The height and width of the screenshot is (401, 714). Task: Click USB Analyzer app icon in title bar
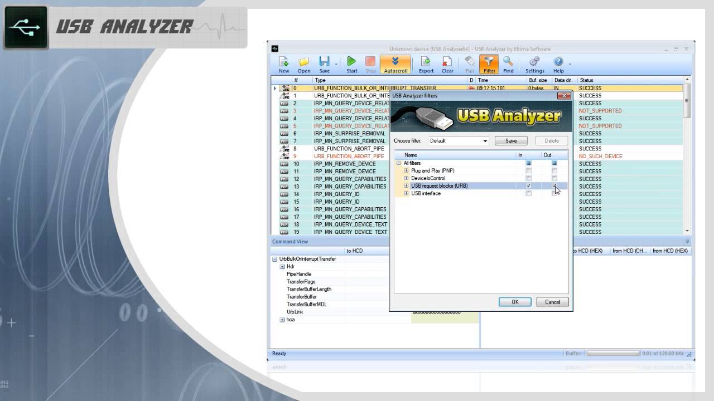[x=275, y=49]
